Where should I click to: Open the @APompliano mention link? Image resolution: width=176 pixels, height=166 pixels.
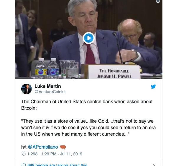point(43,147)
